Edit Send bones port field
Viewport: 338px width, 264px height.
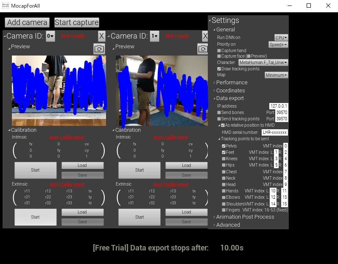tap(282, 112)
